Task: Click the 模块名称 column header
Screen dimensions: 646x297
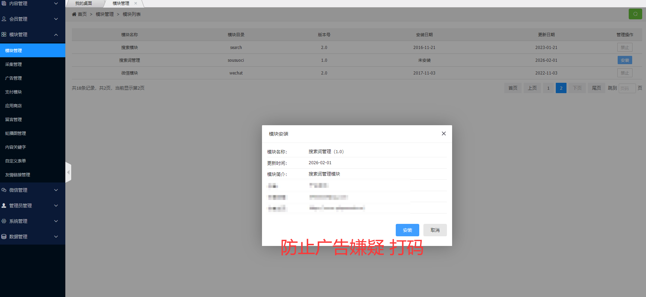Action: [130, 34]
